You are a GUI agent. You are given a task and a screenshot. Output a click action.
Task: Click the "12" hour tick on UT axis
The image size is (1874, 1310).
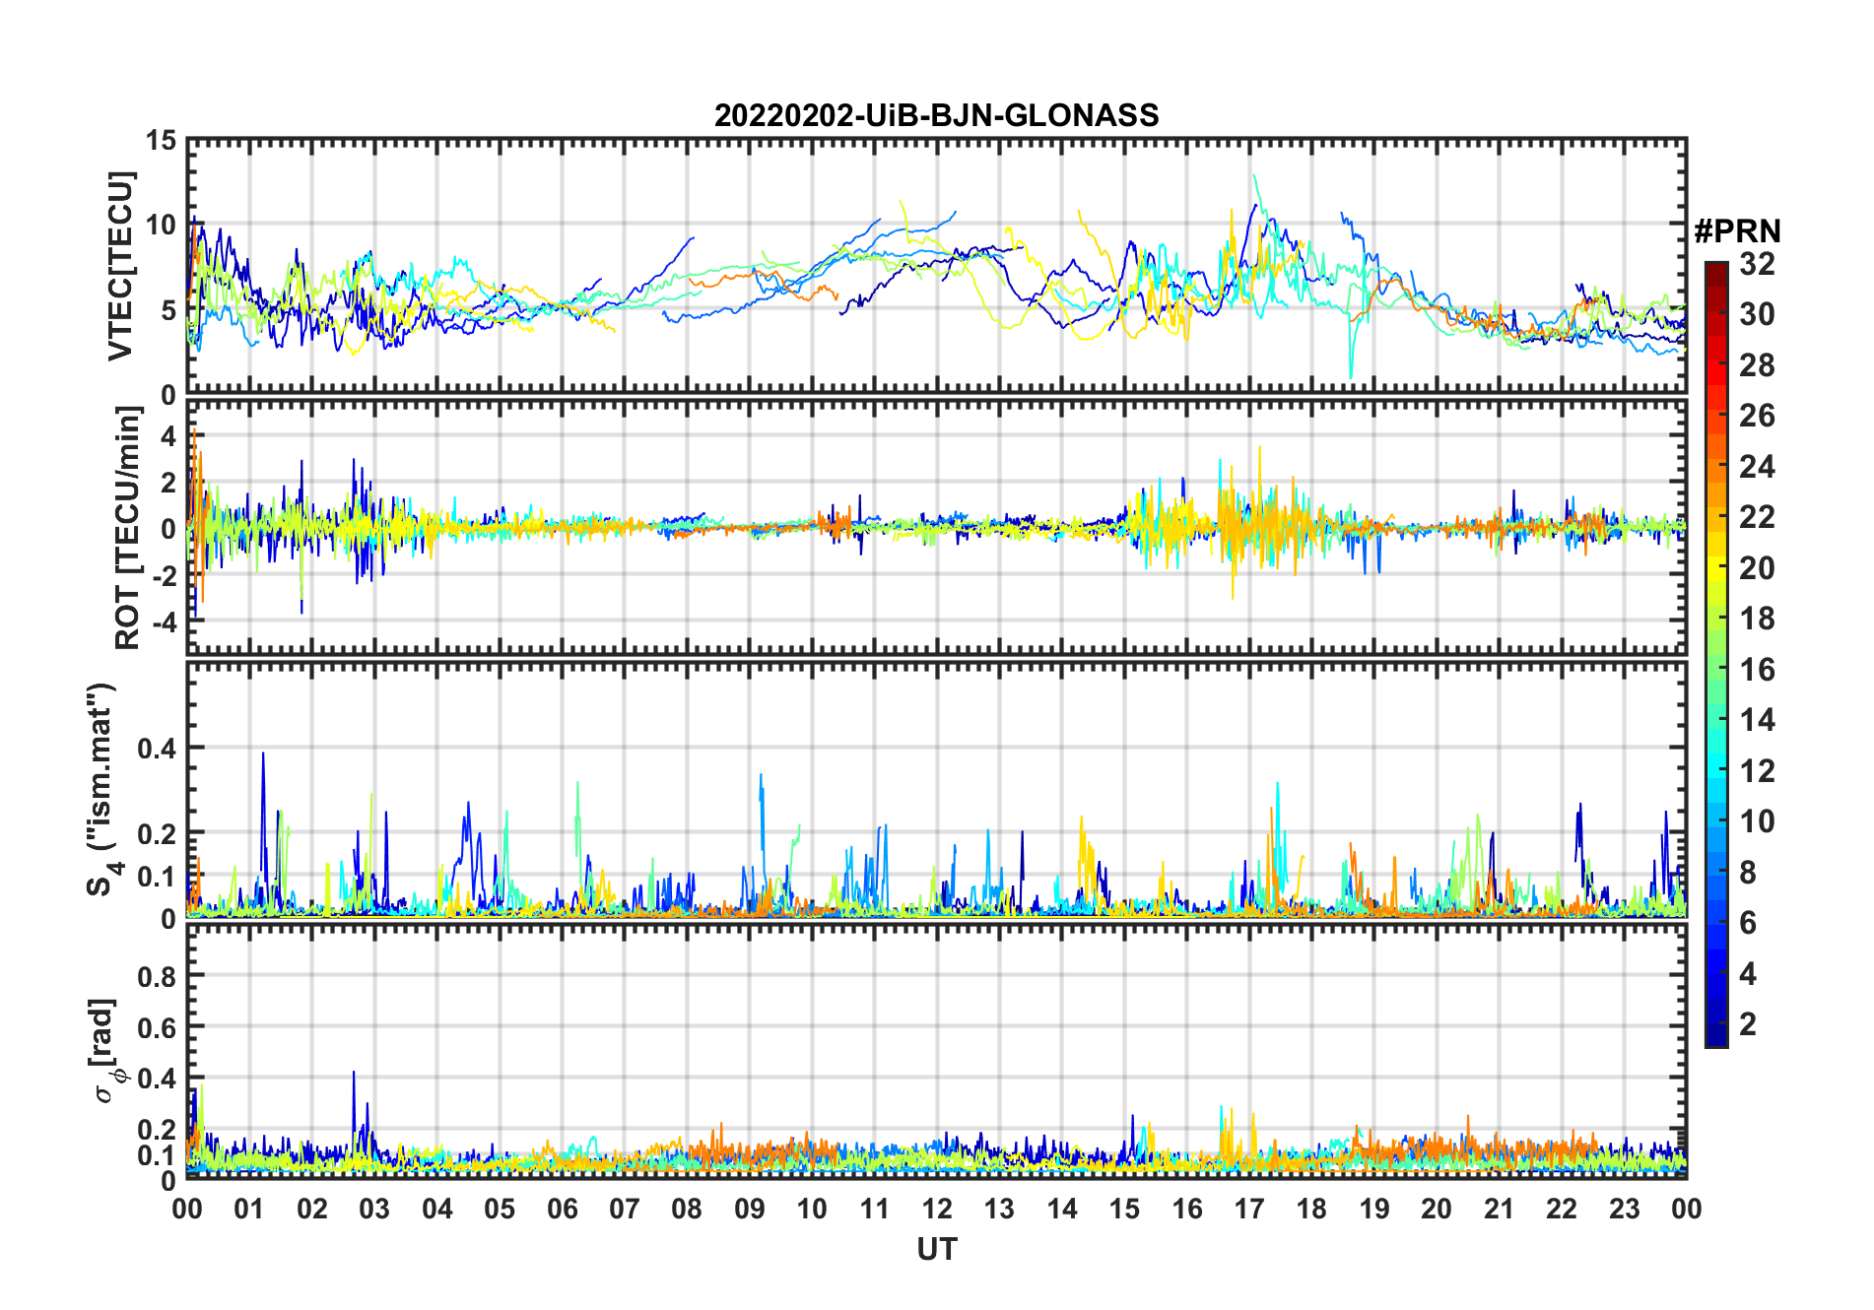(x=936, y=1209)
